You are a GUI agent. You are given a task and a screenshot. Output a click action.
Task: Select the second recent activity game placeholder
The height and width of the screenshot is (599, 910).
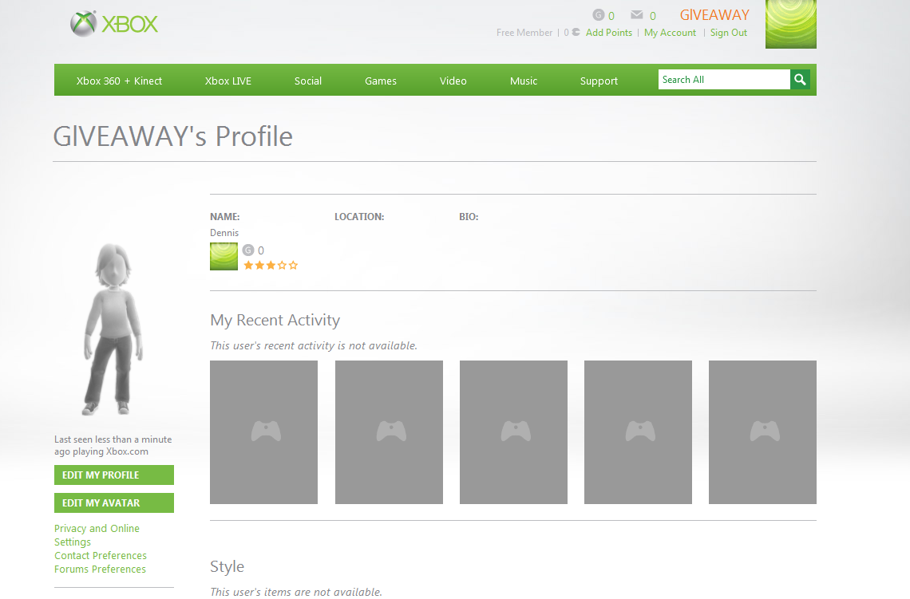click(x=389, y=432)
